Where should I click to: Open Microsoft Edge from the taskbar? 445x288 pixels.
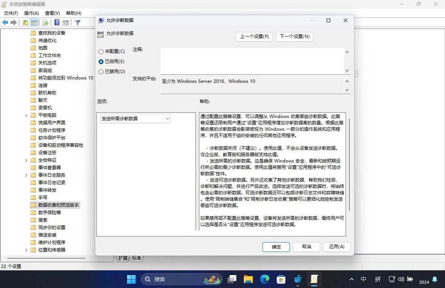(265, 279)
